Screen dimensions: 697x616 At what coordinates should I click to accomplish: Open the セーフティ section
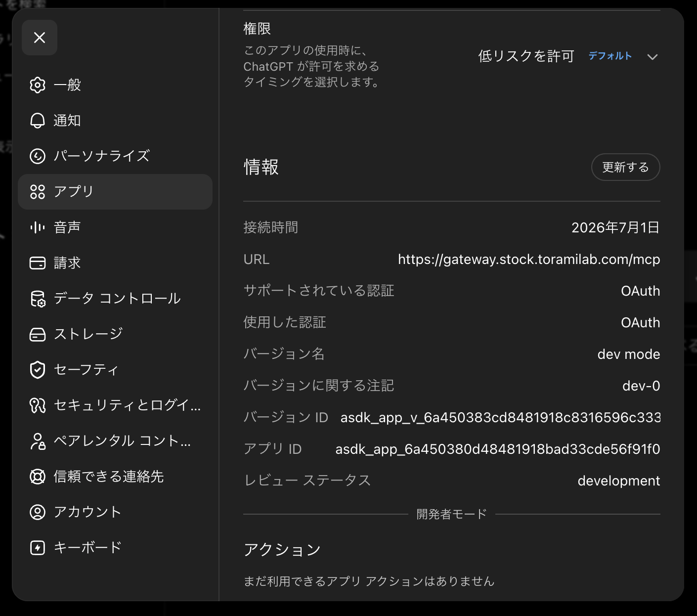click(x=115, y=370)
